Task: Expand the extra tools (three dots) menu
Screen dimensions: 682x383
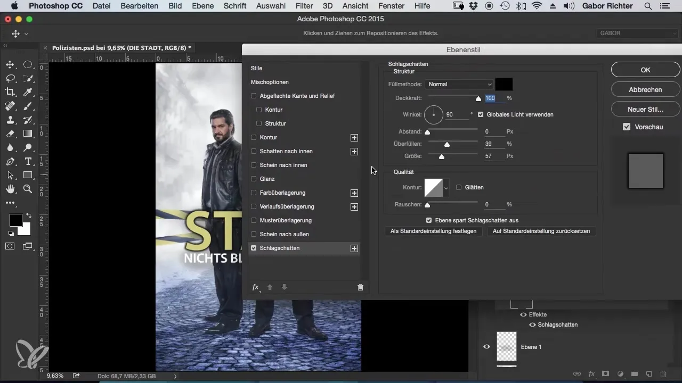Action: click(10, 203)
